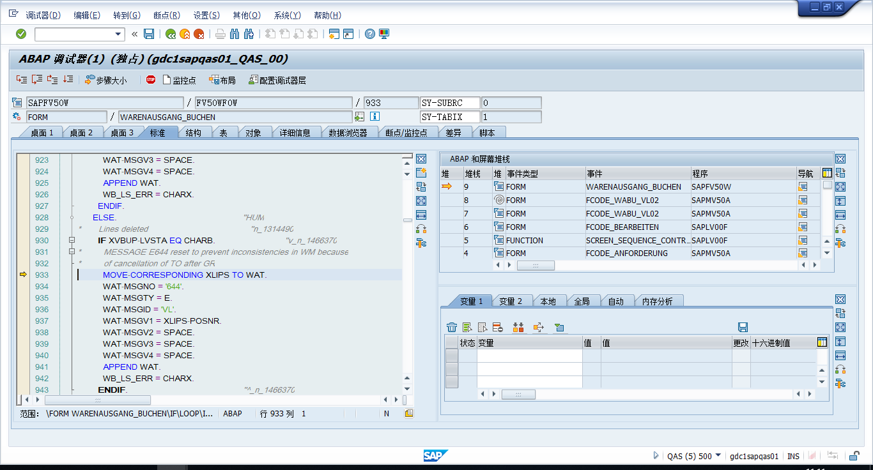Open the command field dropdown

pos(118,34)
